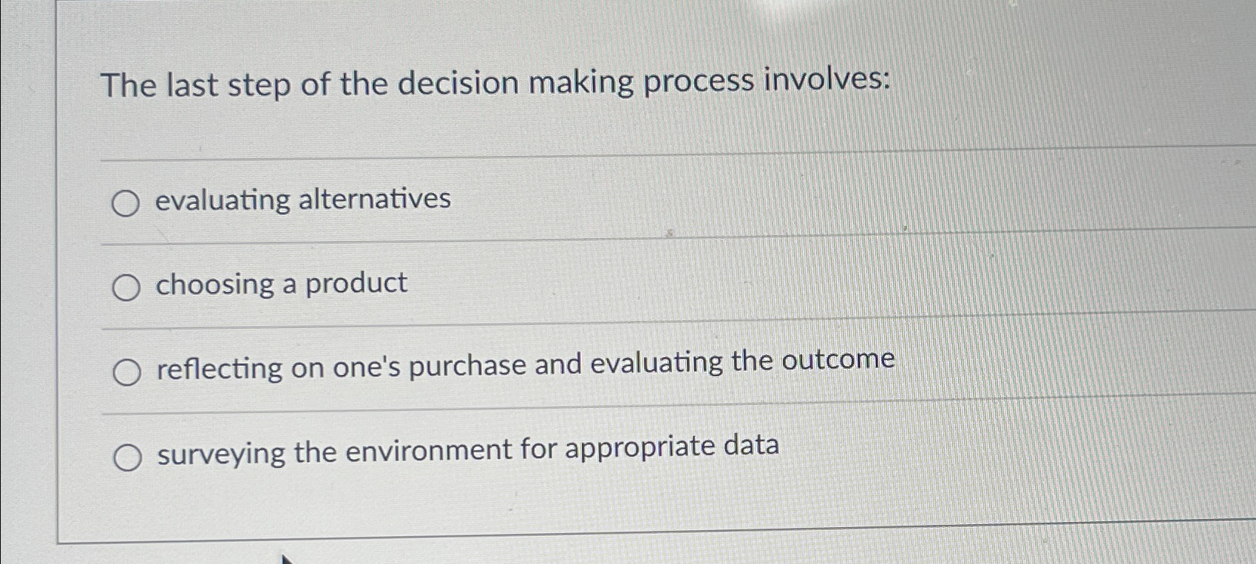The width and height of the screenshot is (1256, 564).
Task: Click the answer 'surveying the environment' label
Action: pos(467,448)
